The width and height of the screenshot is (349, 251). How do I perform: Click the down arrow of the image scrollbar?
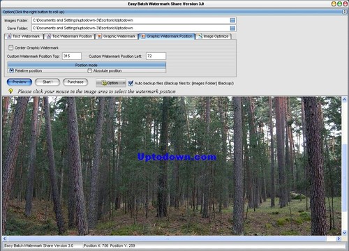point(344,232)
